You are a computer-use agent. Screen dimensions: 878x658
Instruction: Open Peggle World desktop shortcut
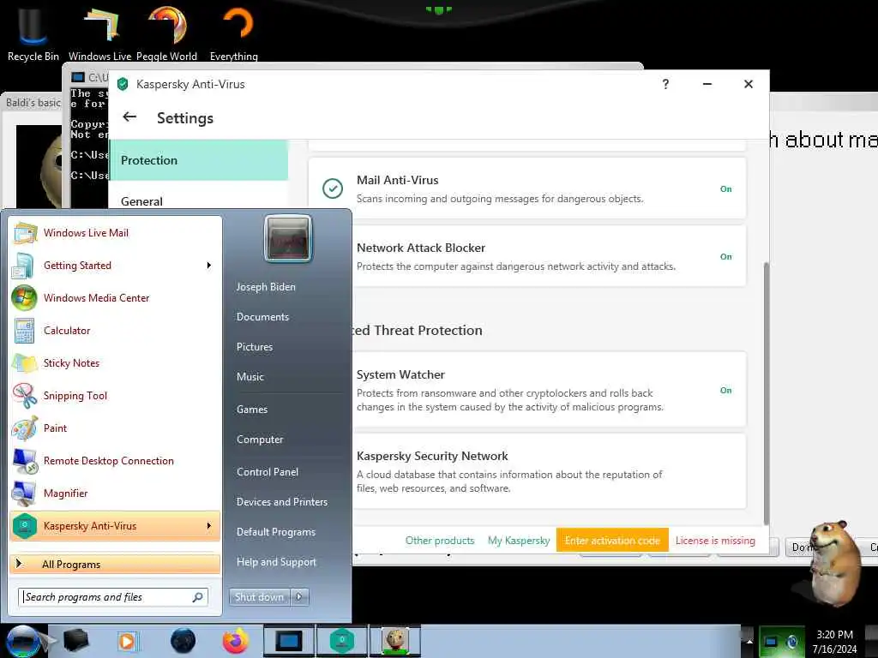tap(167, 33)
